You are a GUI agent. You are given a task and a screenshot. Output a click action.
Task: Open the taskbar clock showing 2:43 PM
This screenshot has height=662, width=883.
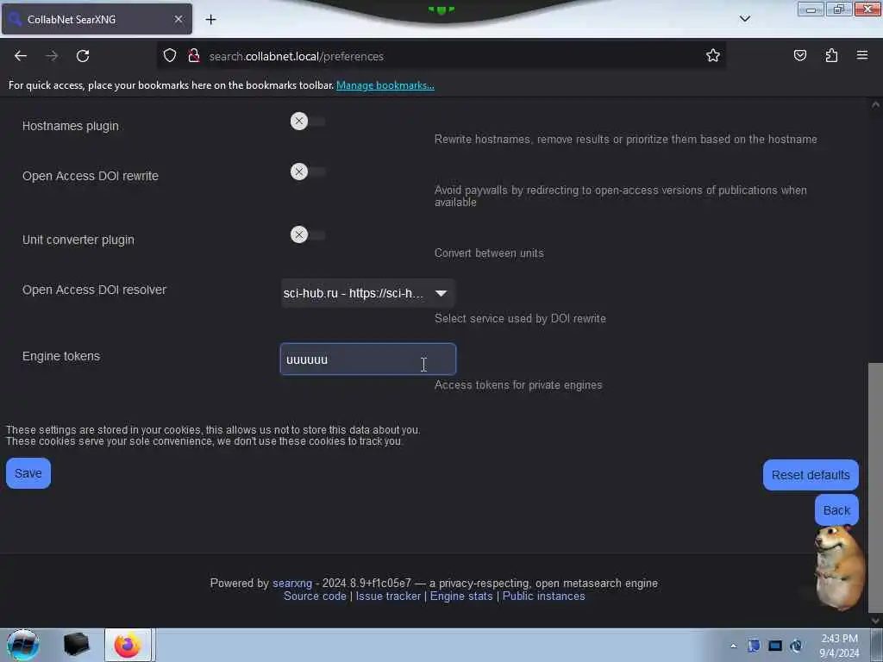coord(839,646)
